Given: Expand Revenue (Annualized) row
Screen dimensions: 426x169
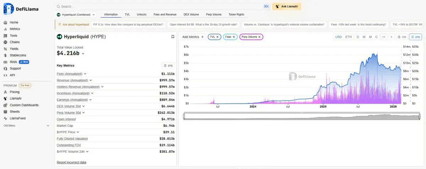Looking at the screenshot, I should (x=90, y=80).
